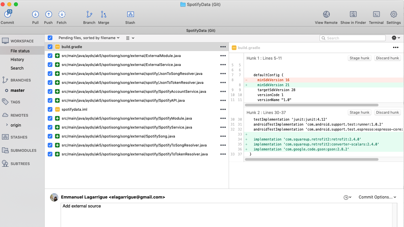Image resolution: width=404 pixels, height=227 pixels.
Task: Click added line minSdkVersion 21
Action: (324, 85)
